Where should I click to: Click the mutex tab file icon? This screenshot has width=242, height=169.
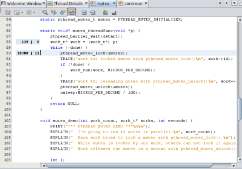point(93,3)
